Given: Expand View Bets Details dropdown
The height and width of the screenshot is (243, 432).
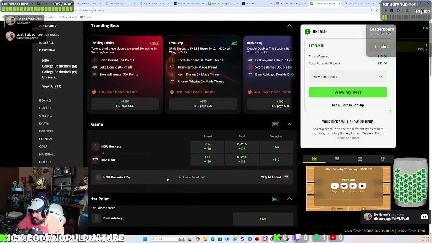Looking at the screenshot, I should coord(348,77).
